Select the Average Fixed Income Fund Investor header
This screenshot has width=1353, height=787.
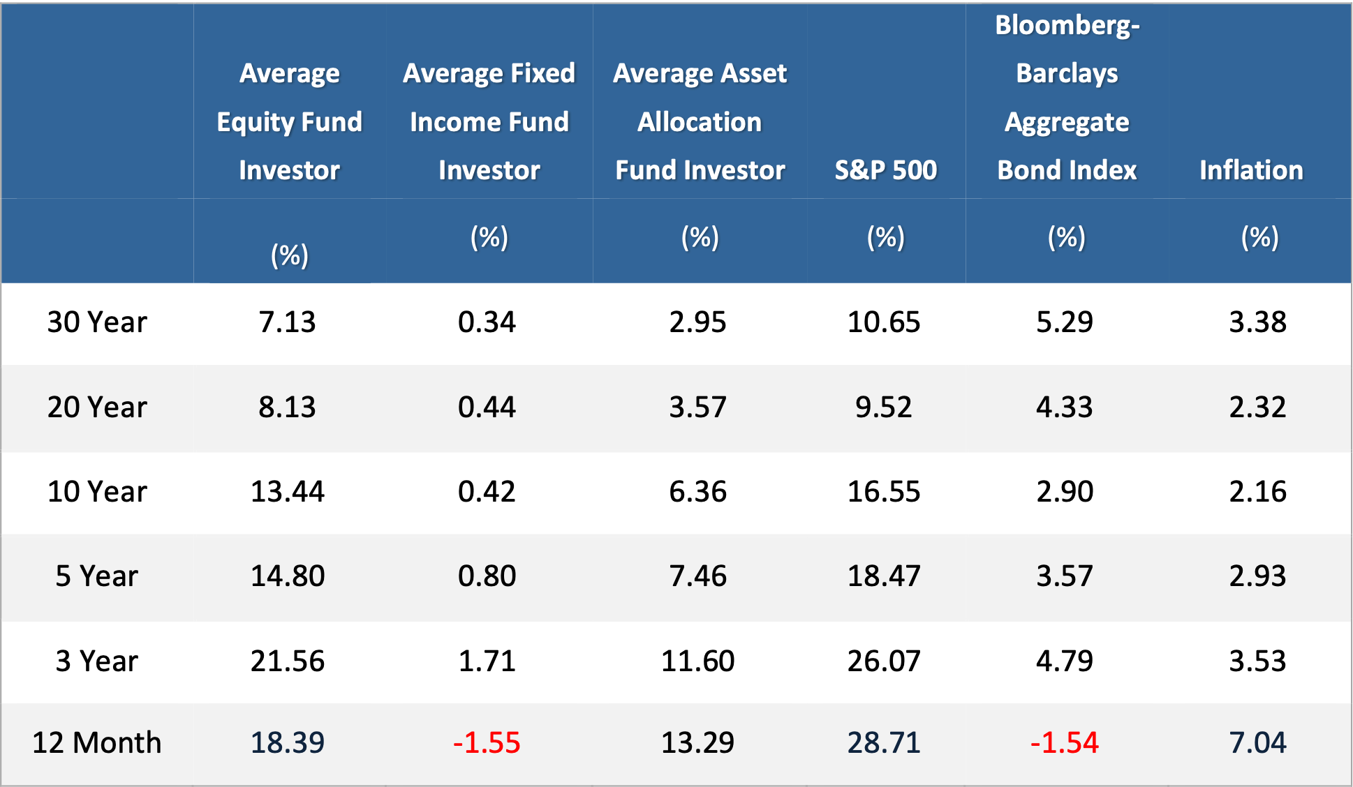tap(489, 121)
